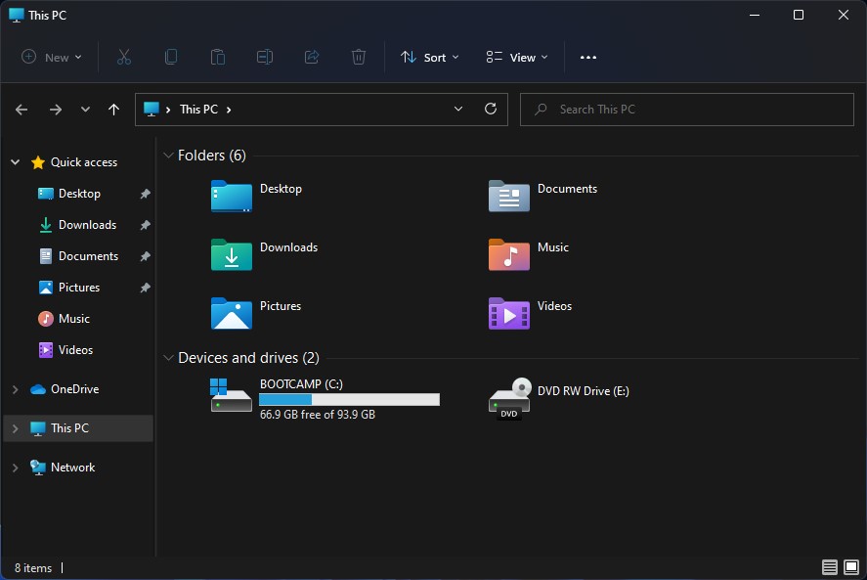Collapse the Quick access tree node
Screen dimensions: 867x580
16,162
